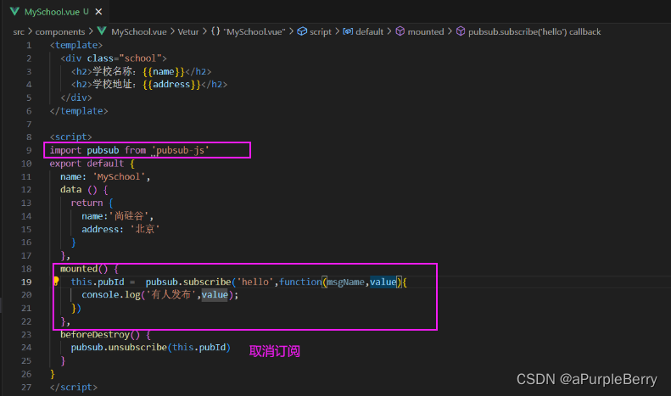The image size is (671, 396).
Task: Expand chevron after script breadcrumb
Action: (x=338, y=31)
